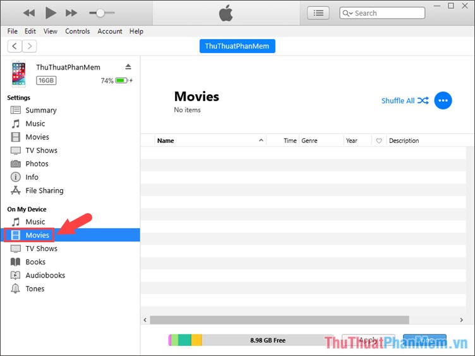
Task: Open the View menu
Action: click(51, 31)
